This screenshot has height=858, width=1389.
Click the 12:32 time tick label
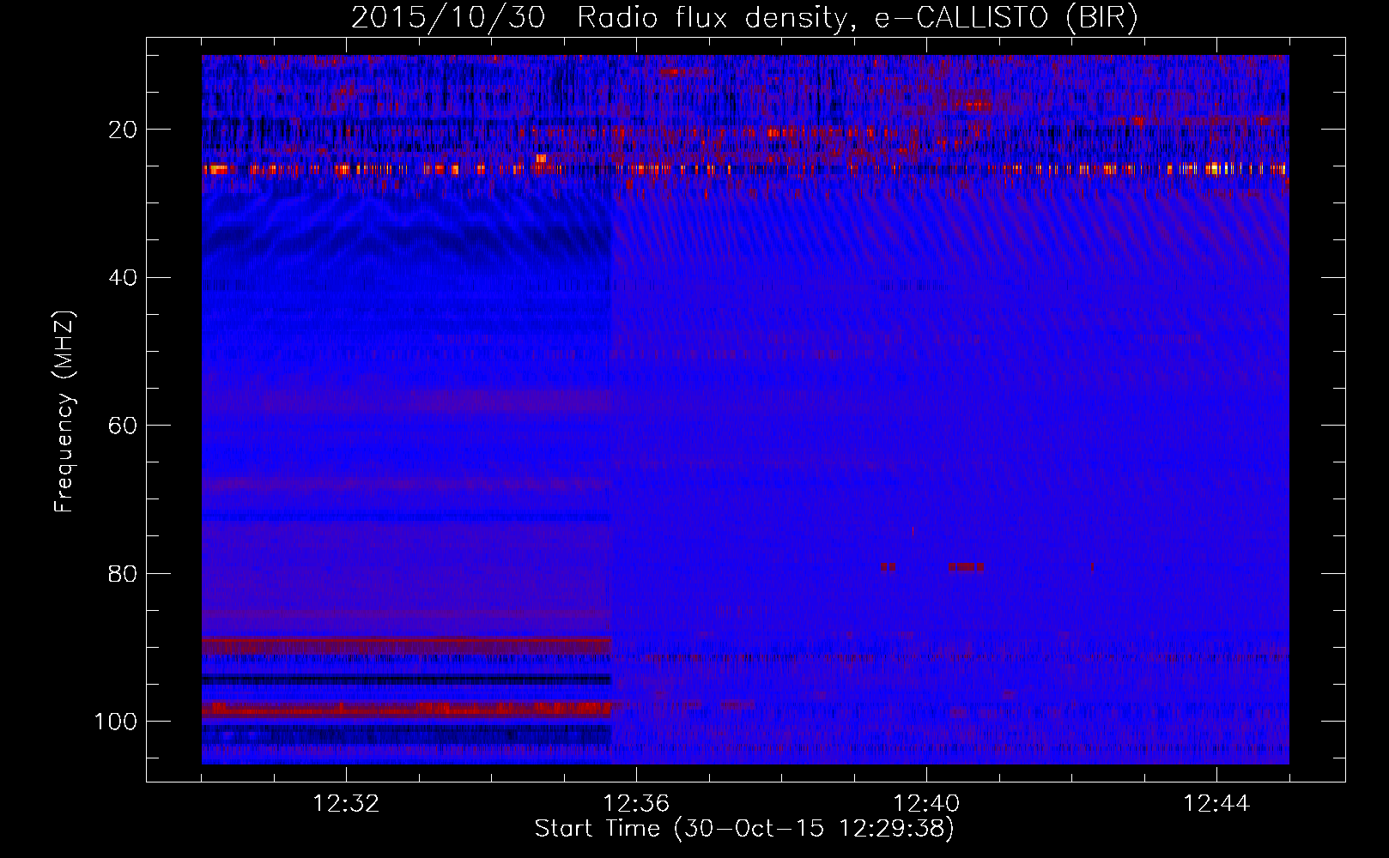coord(346,804)
